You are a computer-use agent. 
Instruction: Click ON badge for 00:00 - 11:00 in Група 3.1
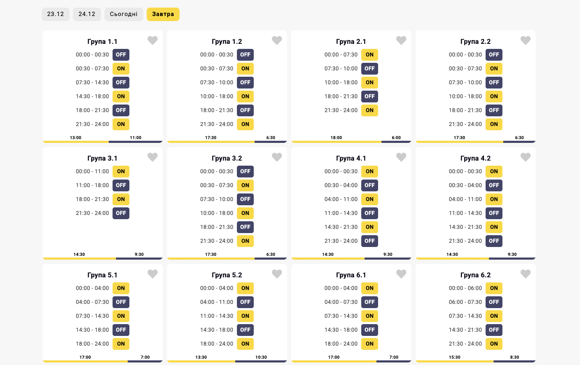[121, 172]
